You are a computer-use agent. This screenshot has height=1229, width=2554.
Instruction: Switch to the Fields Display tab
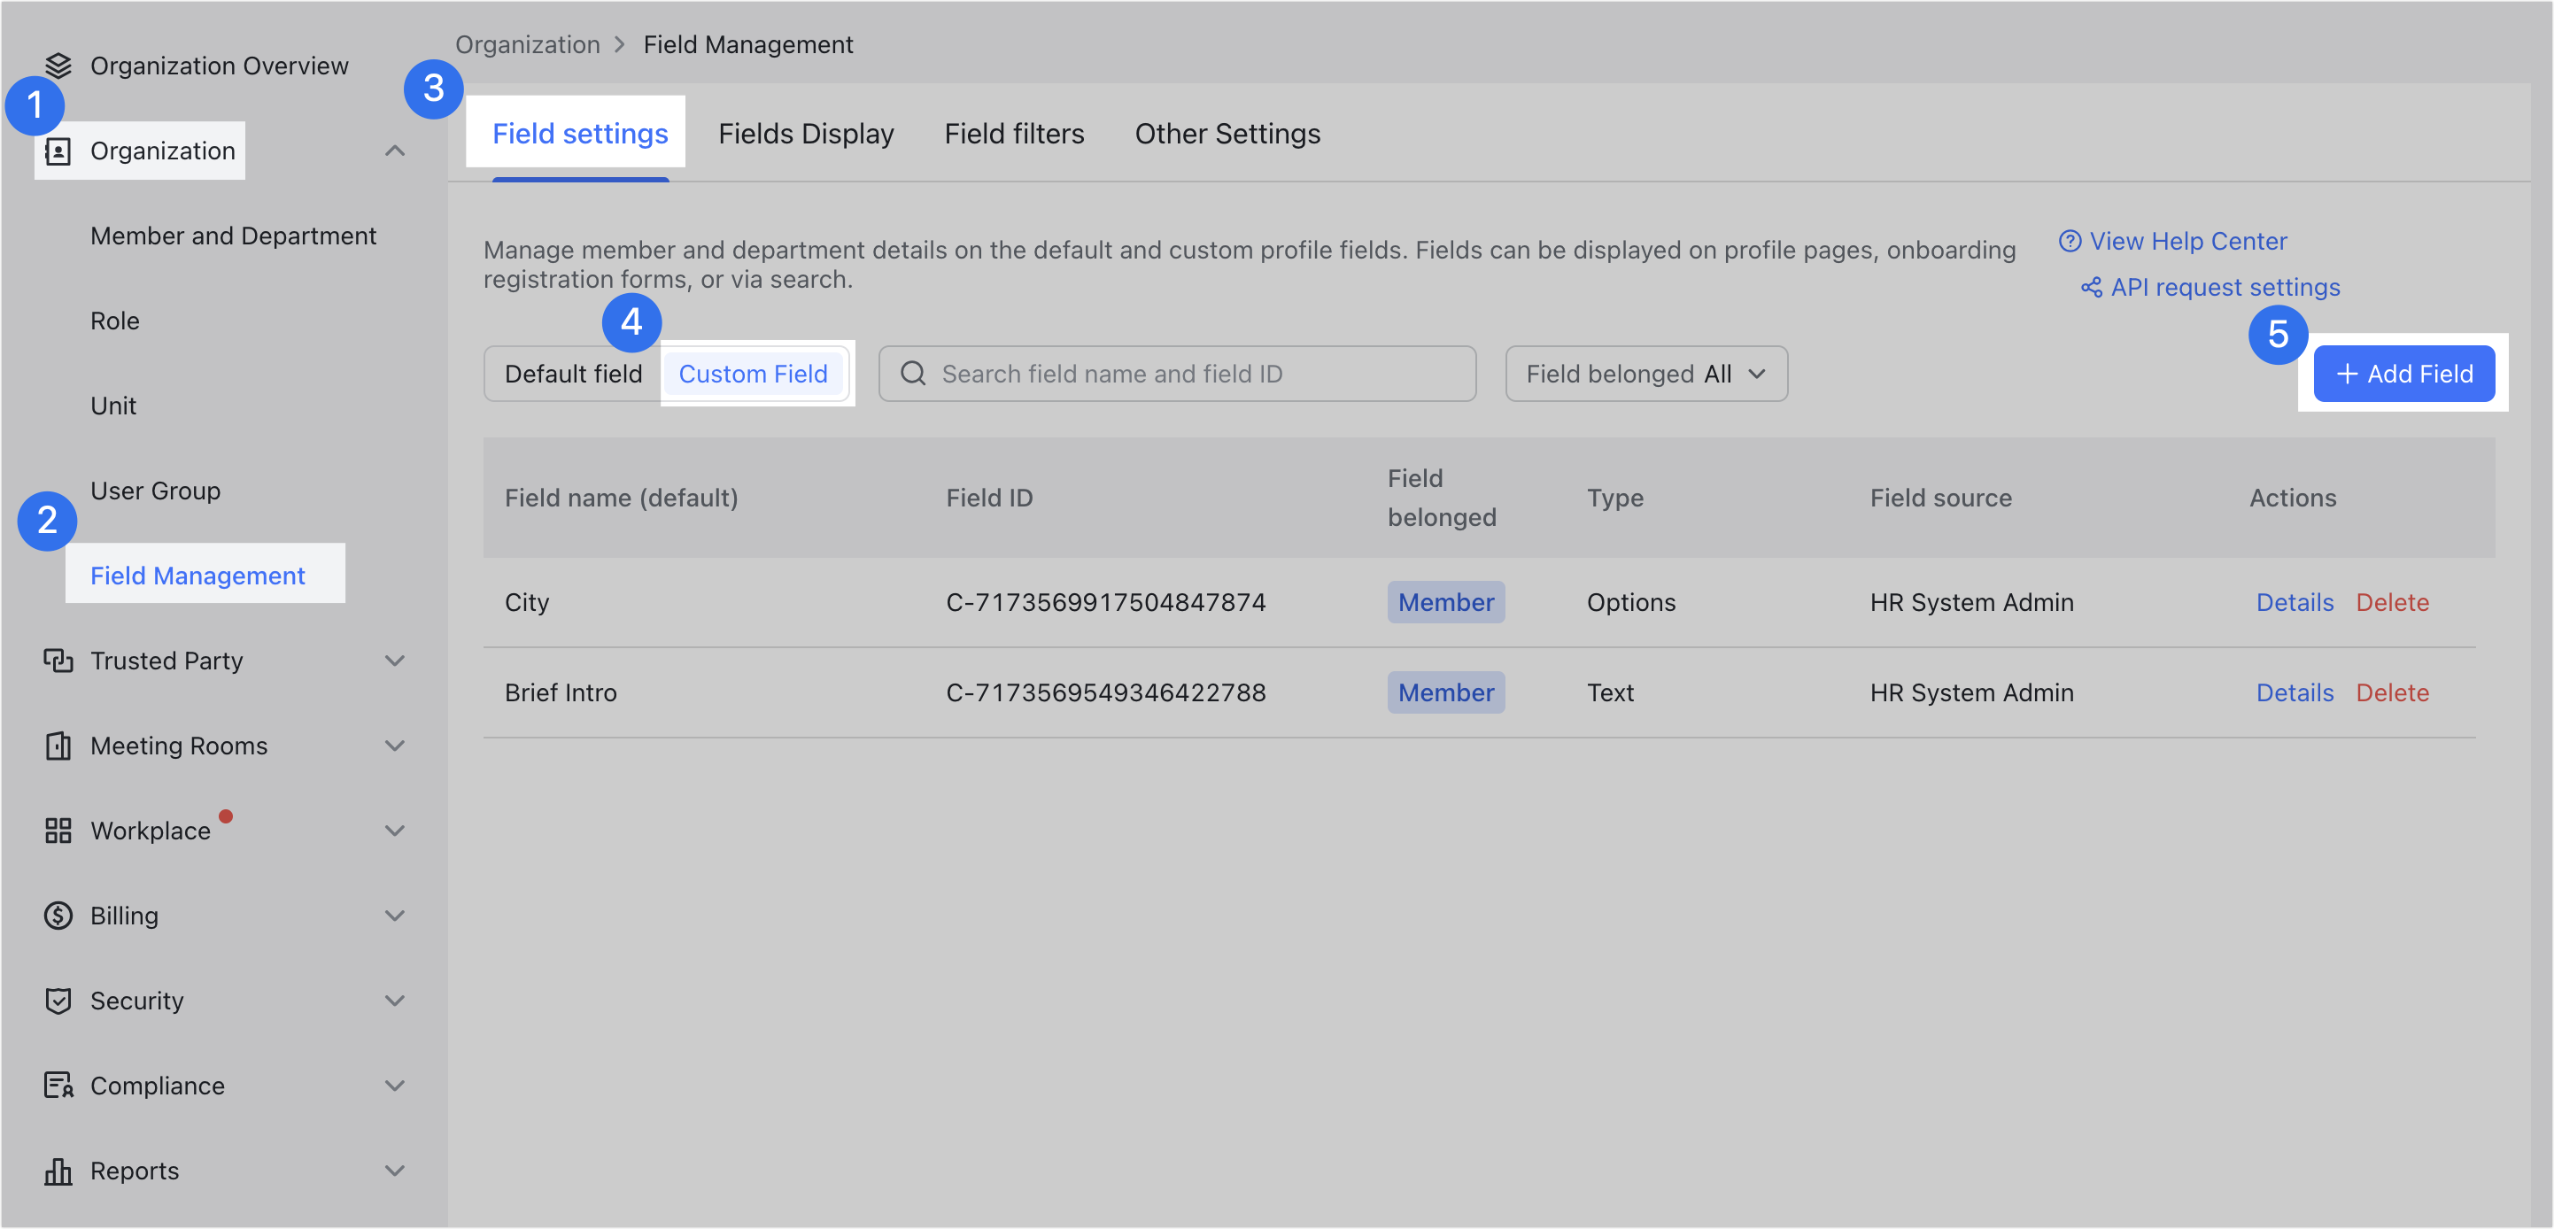(x=806, y=134)
